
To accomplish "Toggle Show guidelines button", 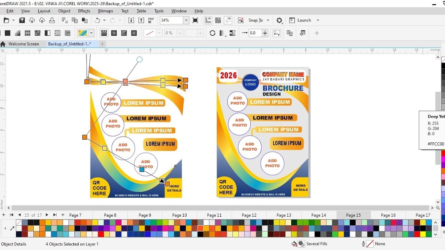I will coord(228,20).
